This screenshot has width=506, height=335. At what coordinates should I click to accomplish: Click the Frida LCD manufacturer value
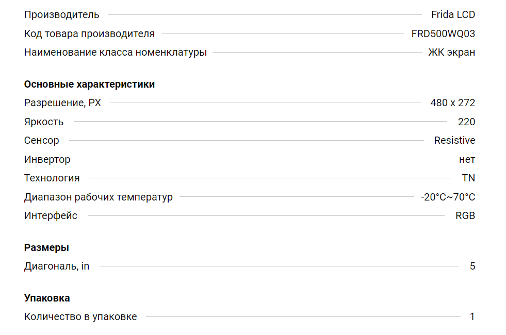pos(453,15)
